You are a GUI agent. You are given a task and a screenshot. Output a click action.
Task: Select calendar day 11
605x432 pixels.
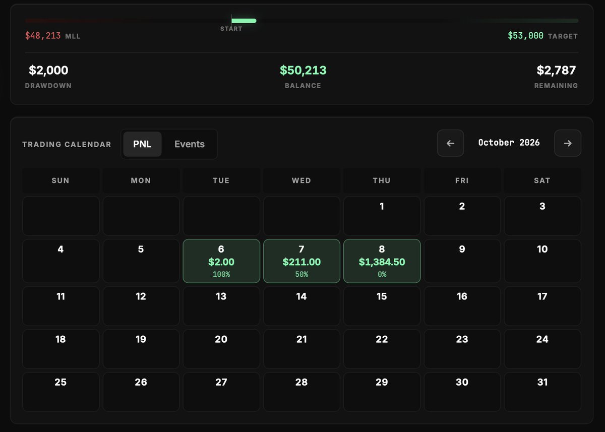point(60,306)
